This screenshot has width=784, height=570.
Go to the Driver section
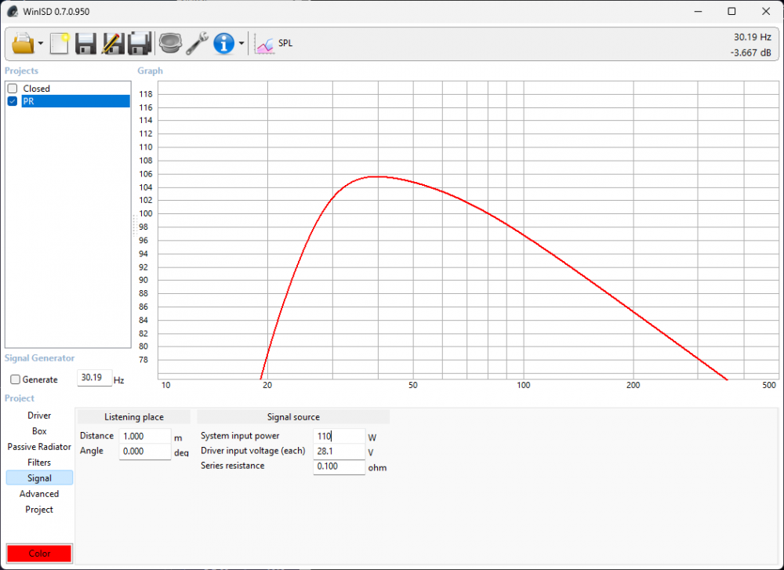[x=39, y=416]
